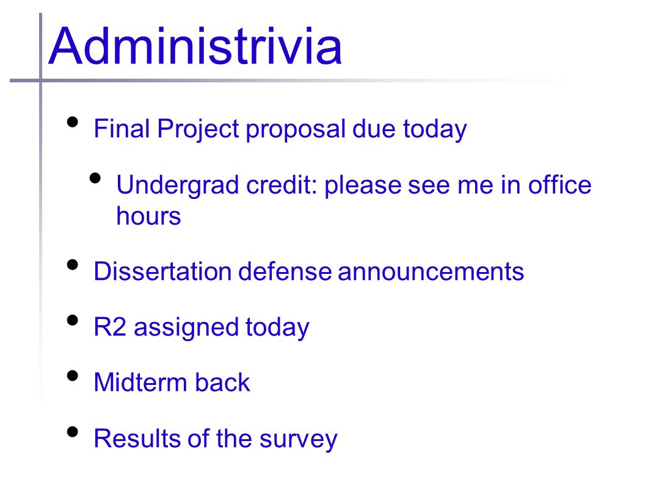Select 'R2 assigned today' text
Screen dimensions: 651x488
coord(202,328)
